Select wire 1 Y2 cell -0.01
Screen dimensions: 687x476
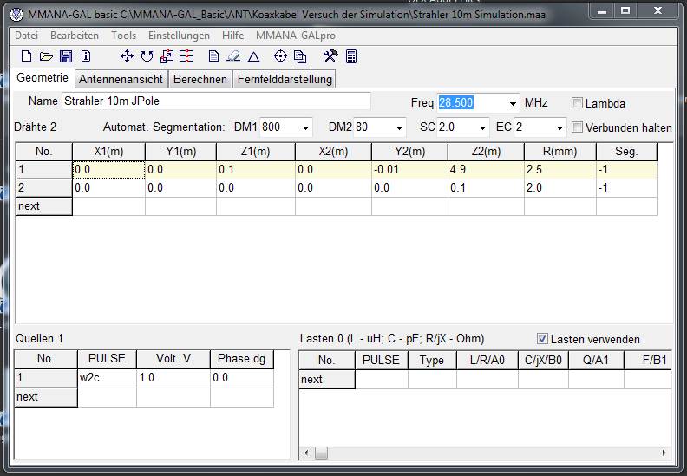409,169
